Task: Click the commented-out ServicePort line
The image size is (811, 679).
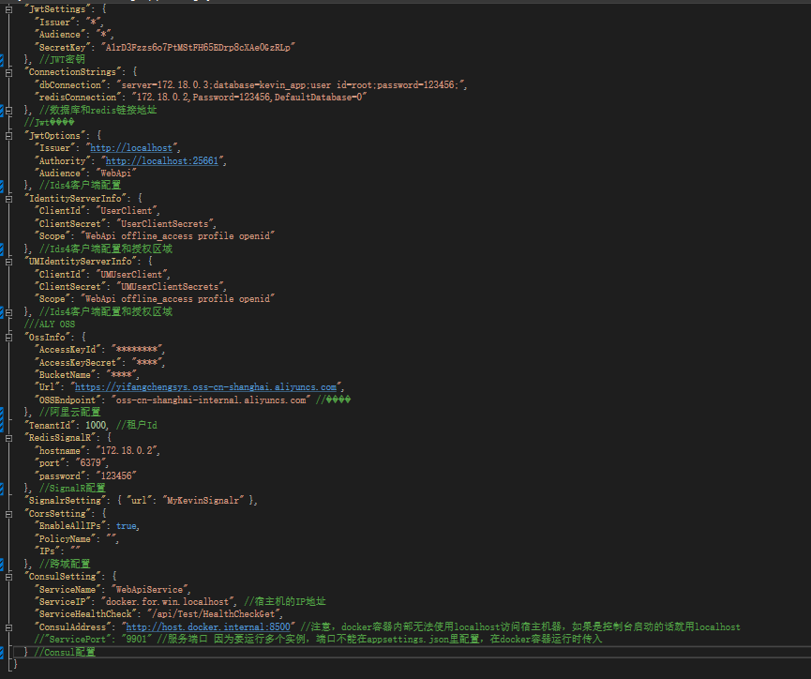Action: tap(281, 639)
